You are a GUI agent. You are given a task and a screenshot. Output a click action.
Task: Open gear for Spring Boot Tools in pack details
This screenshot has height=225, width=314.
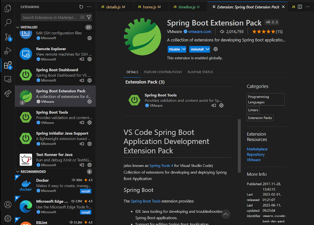coord(221,105)
